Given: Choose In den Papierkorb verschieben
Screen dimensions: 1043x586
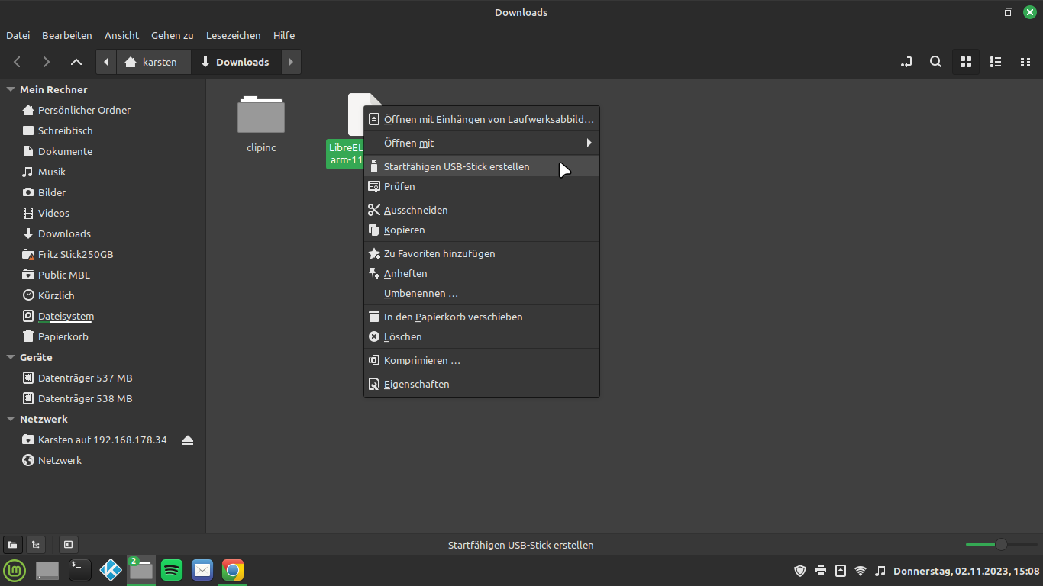Looking at the screenshot, I should pos(482,317).
